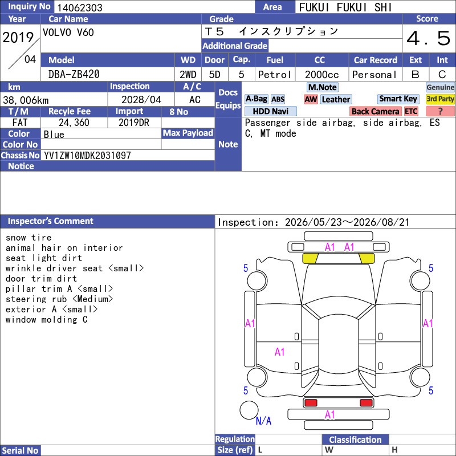This screenshot has width=456, height=456.
Task: Click the ABS equipment badge
Action: 278,99
